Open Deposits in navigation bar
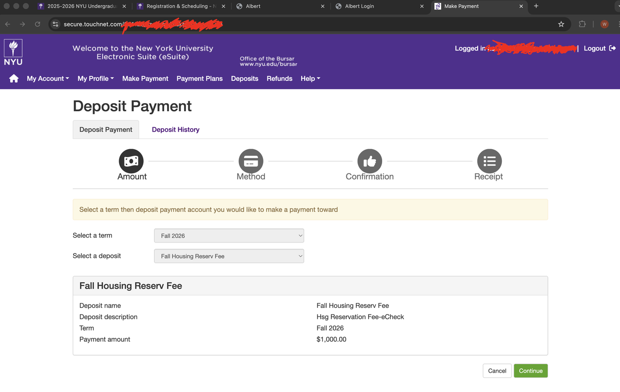The height and width of the screenshot is (392, 620). (x=245, y=78)
